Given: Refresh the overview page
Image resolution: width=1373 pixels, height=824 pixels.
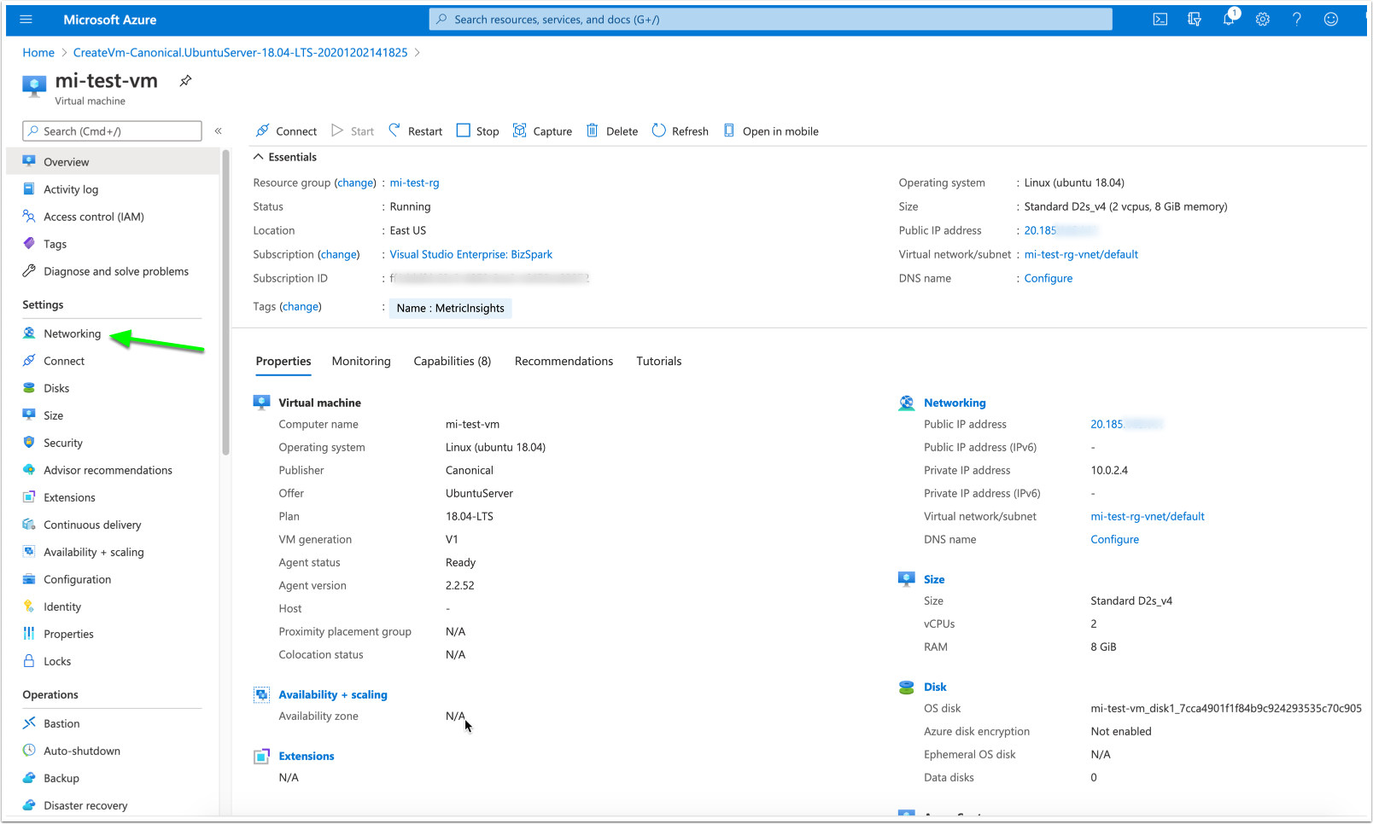Looking at the screenshot, I should [x=681, y=131].
